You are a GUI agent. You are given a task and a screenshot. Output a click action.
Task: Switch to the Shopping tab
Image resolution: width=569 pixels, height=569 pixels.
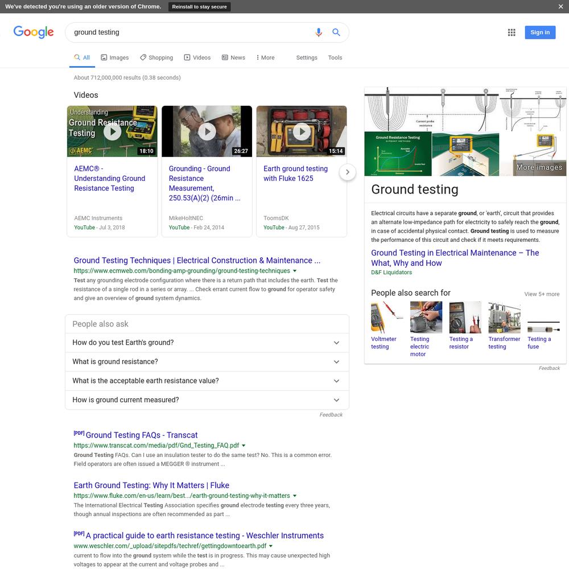156,57
